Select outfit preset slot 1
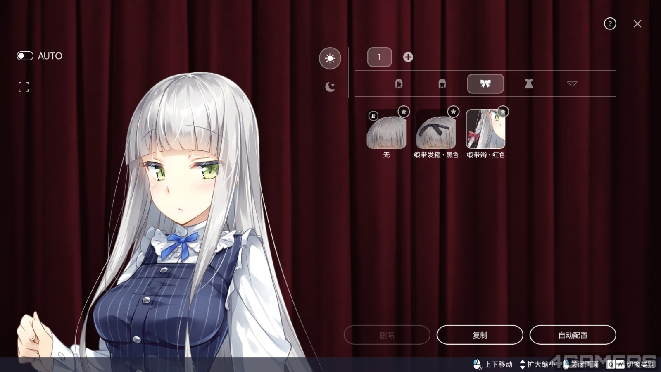 click(x=379, y=57)
